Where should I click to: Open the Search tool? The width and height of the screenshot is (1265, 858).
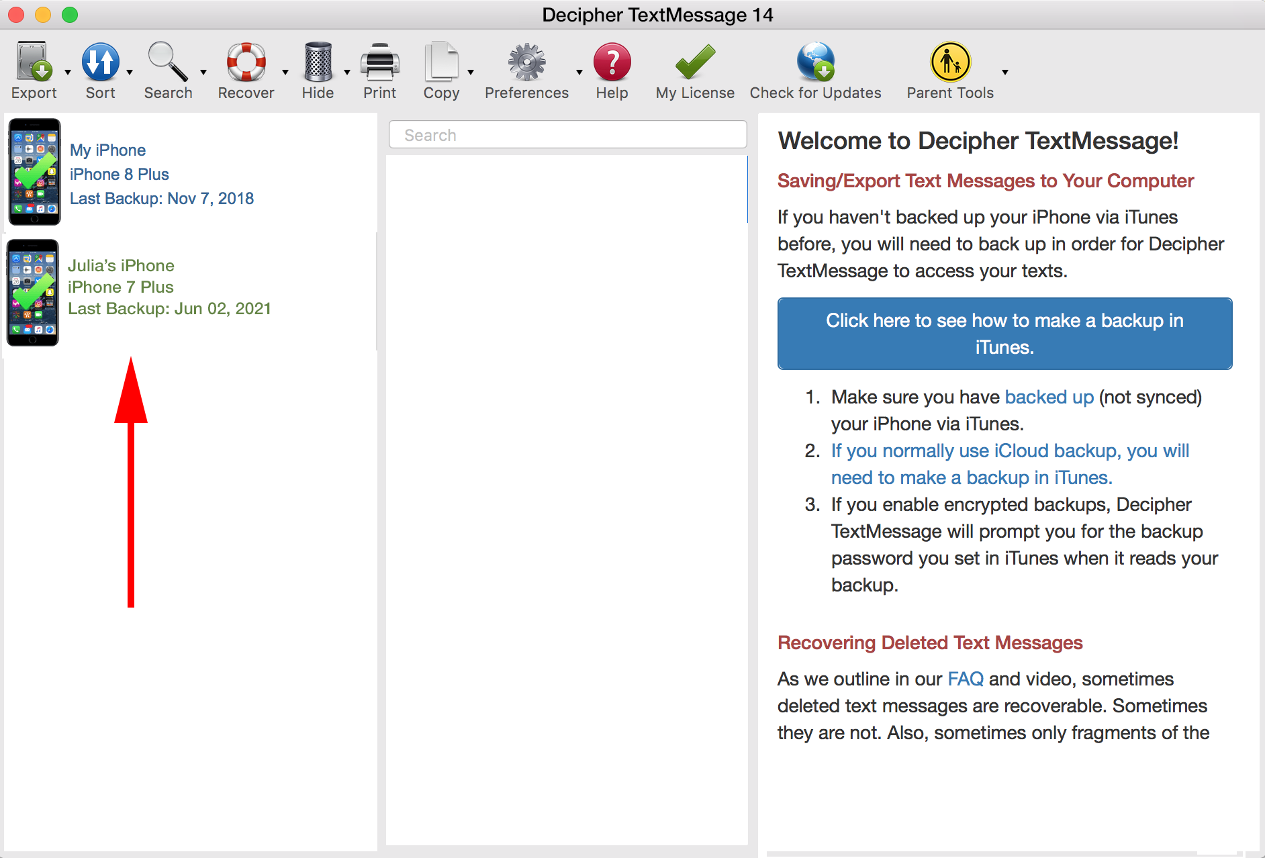[167, 64]
